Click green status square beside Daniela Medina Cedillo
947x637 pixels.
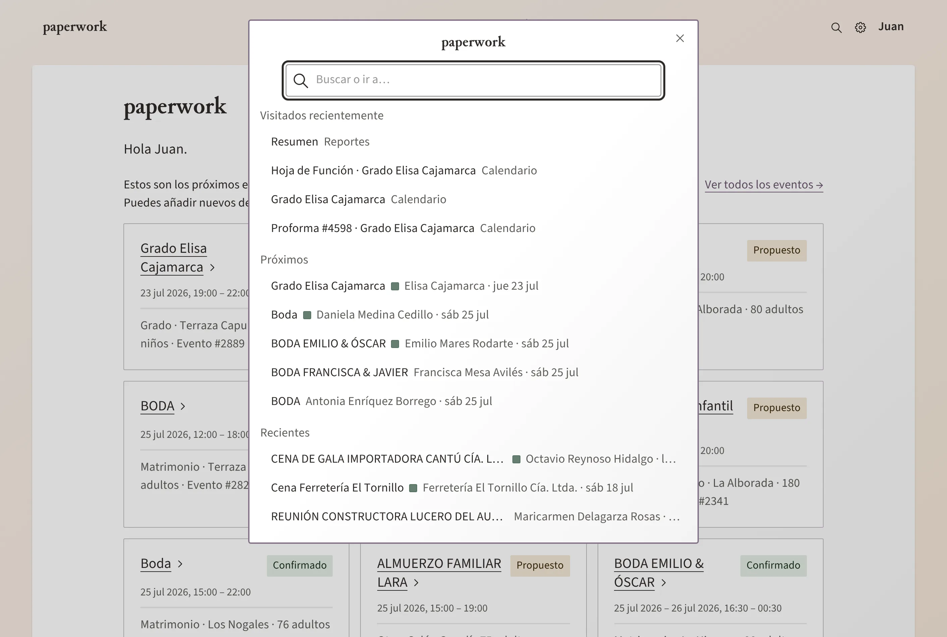pos(307,315)
